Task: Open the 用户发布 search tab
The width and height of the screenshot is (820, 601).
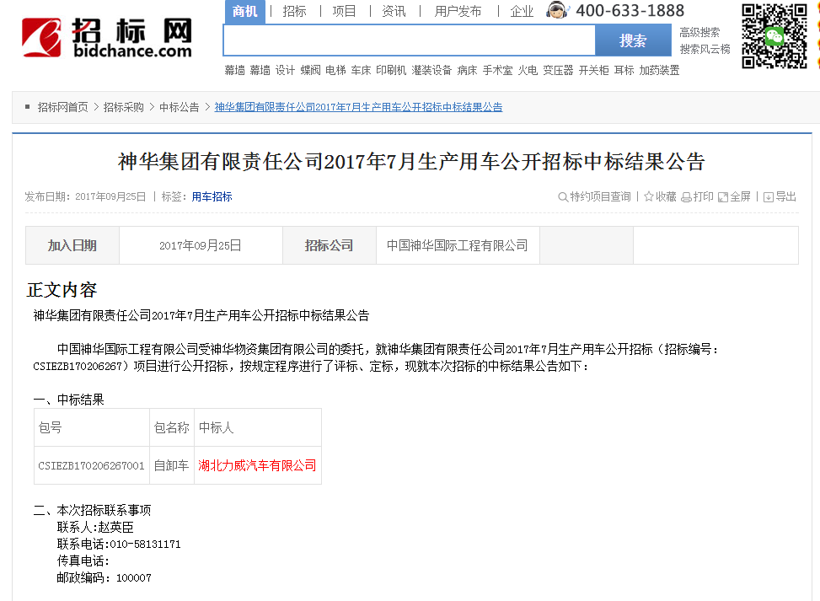Action: 458,12
